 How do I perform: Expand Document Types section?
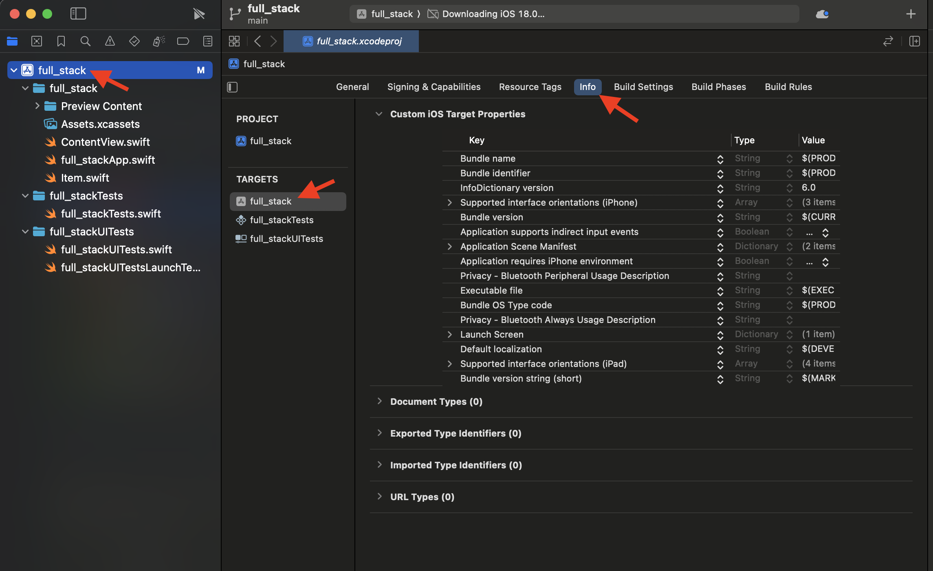coord(379,401)
